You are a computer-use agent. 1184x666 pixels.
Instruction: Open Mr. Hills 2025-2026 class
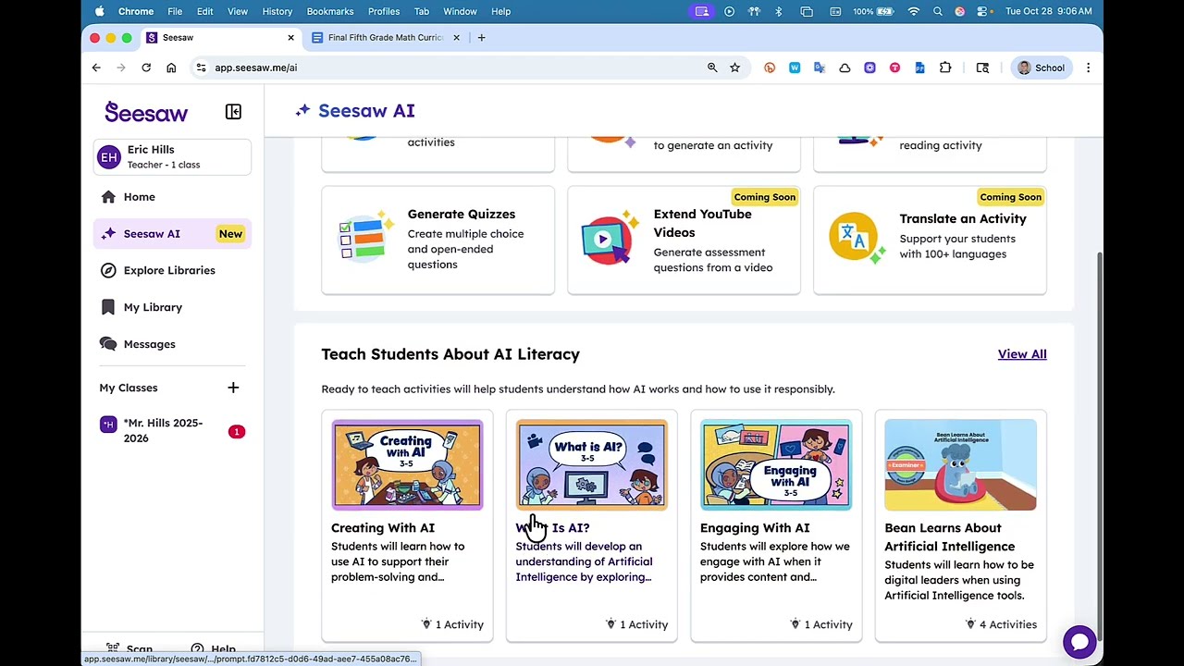click(x=172, y=431)
